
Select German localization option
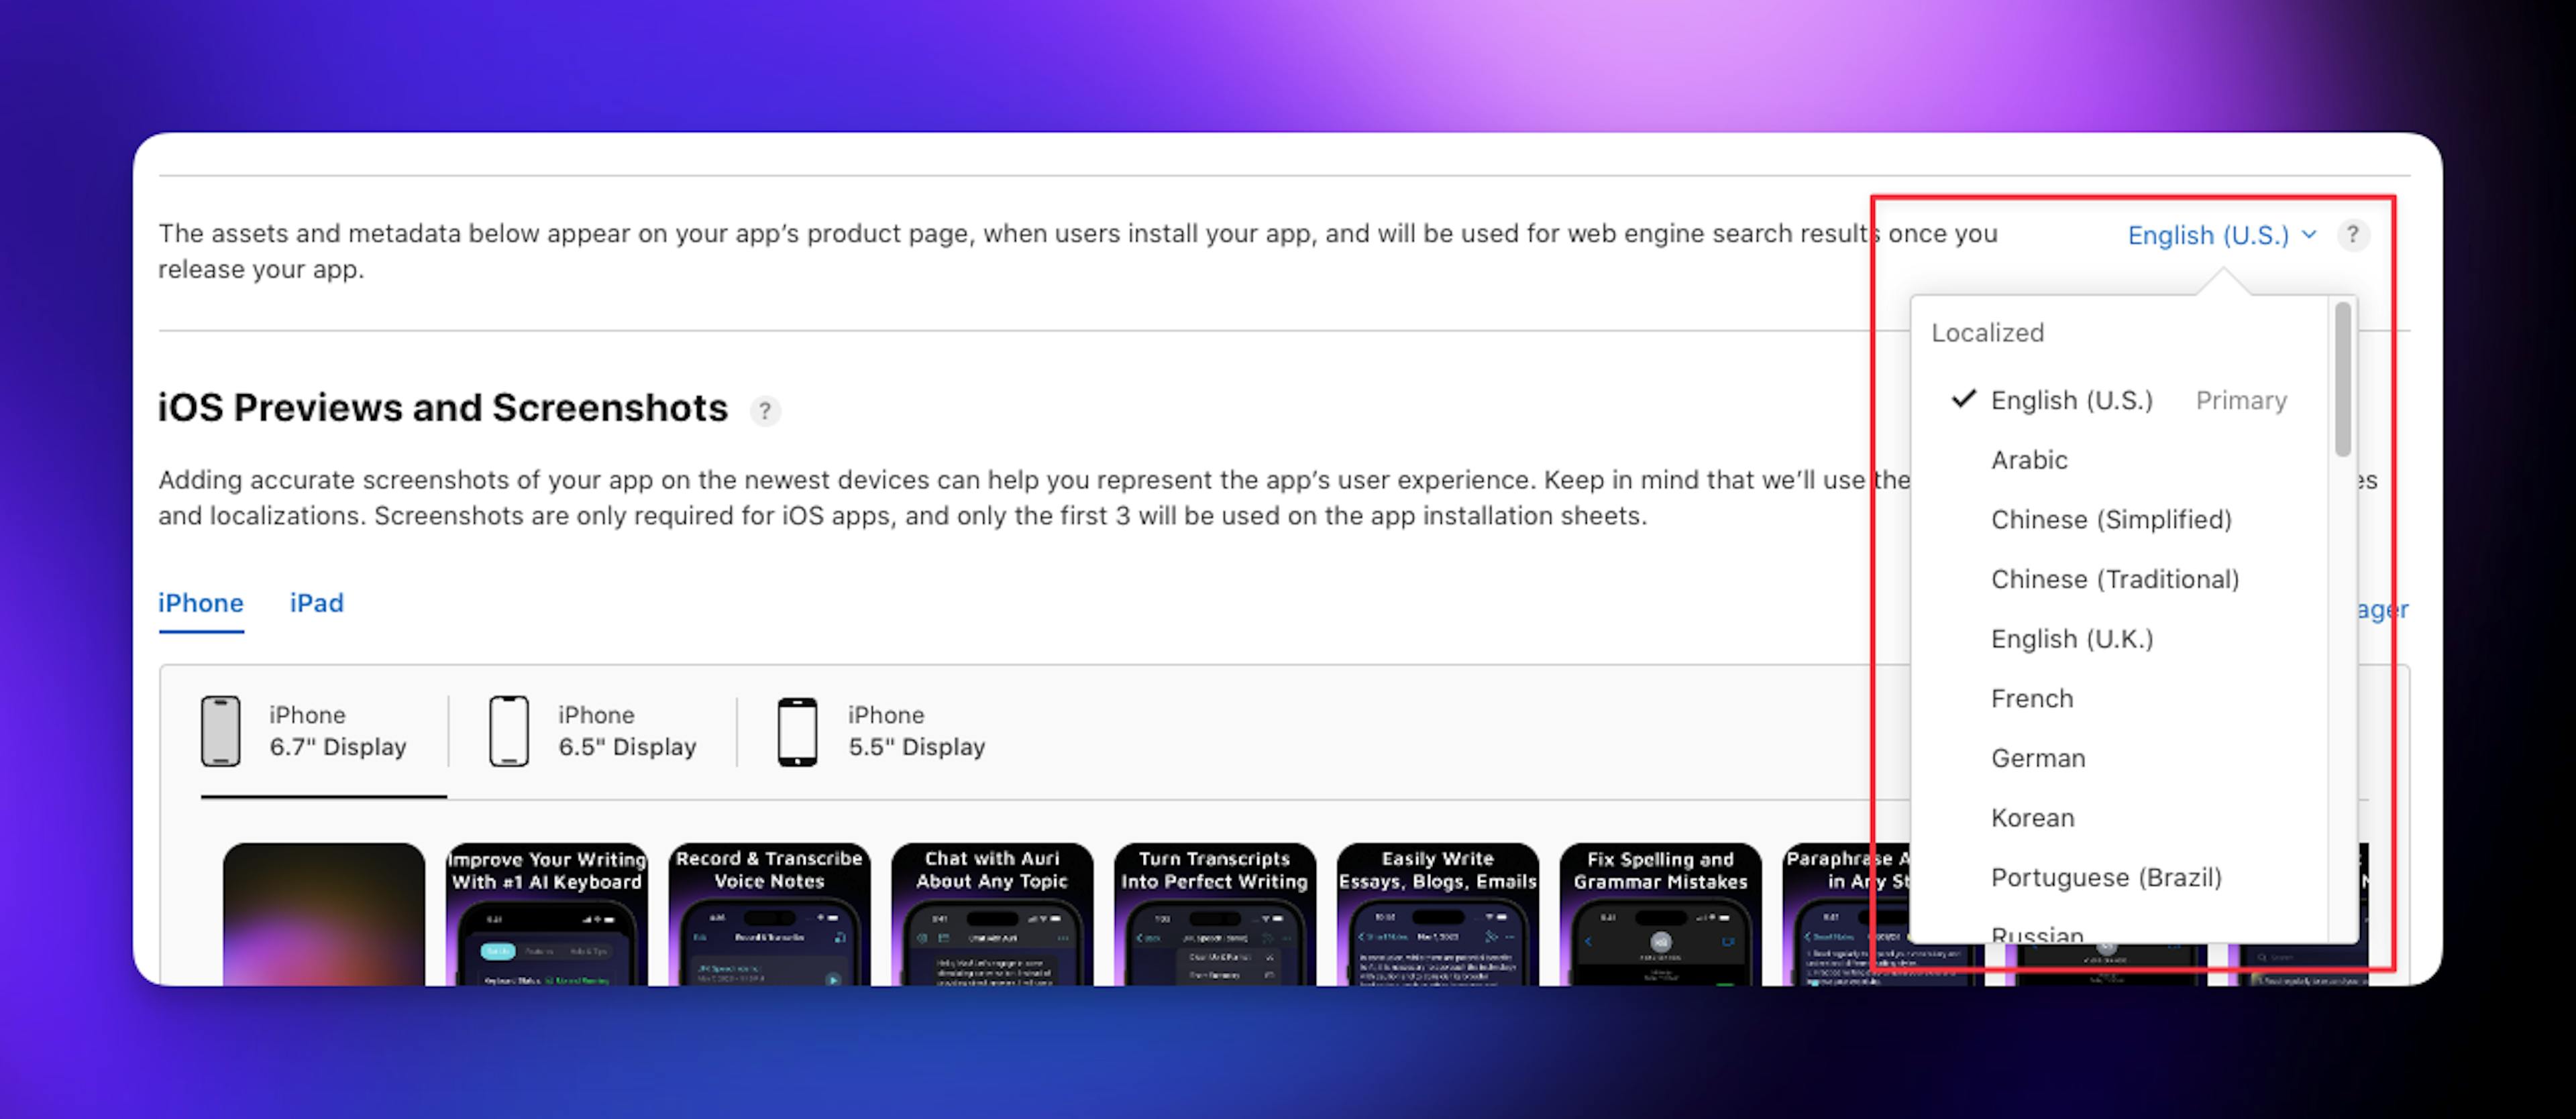pyautogui.click(x=2037, y=758)
